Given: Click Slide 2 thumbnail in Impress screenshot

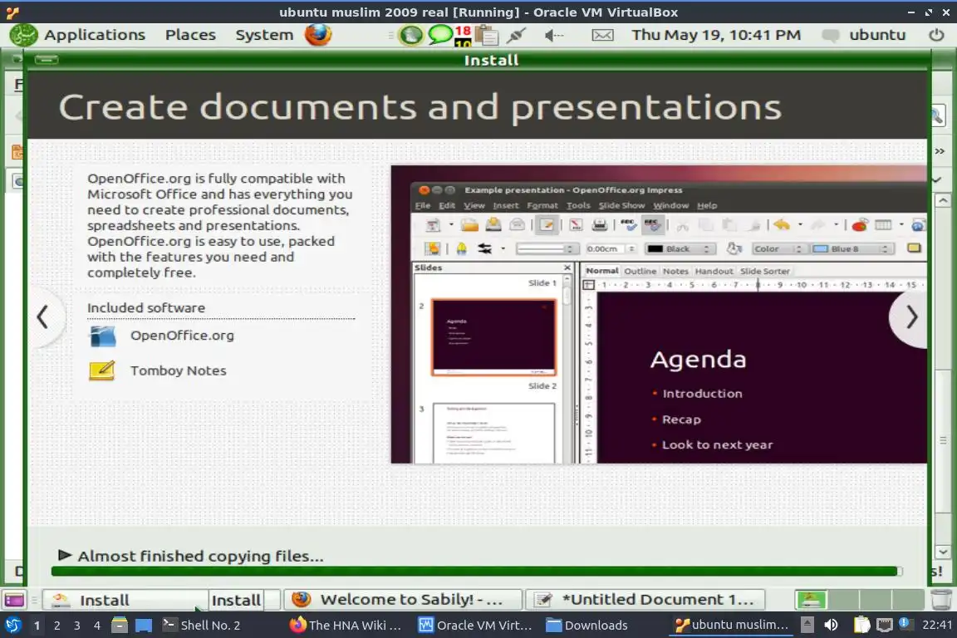Looking at the screenshot, I should coord(493,336).
